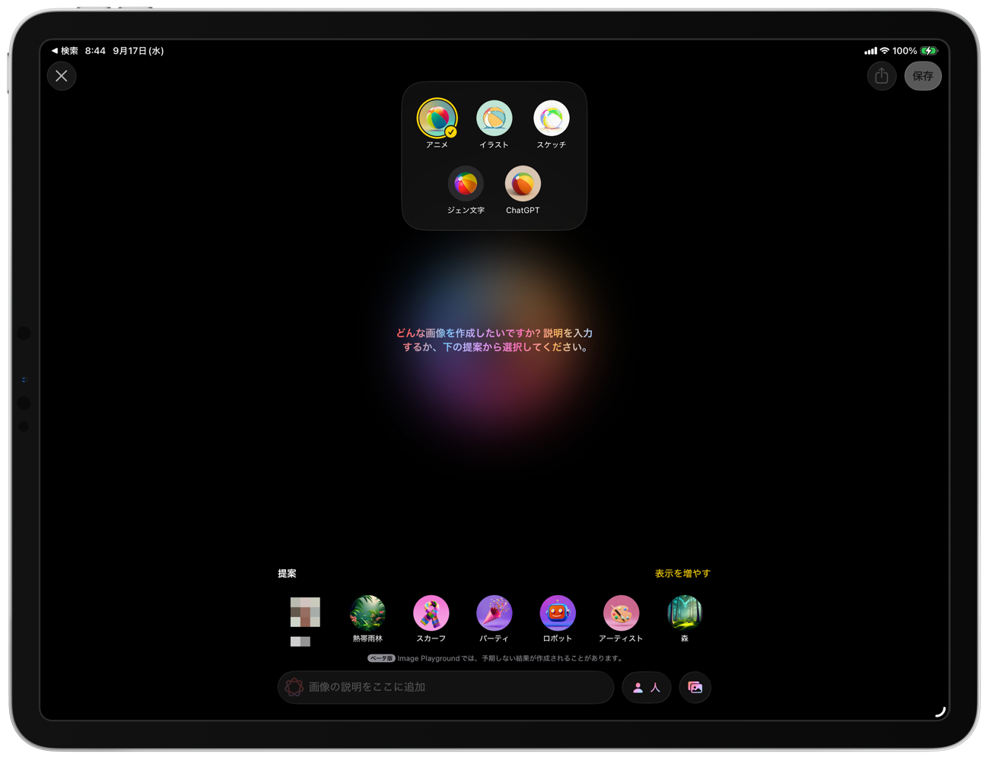Viewport: 989px width, 760px height.
Task: Return to 検索 via the status bar link
Action: 64,50
